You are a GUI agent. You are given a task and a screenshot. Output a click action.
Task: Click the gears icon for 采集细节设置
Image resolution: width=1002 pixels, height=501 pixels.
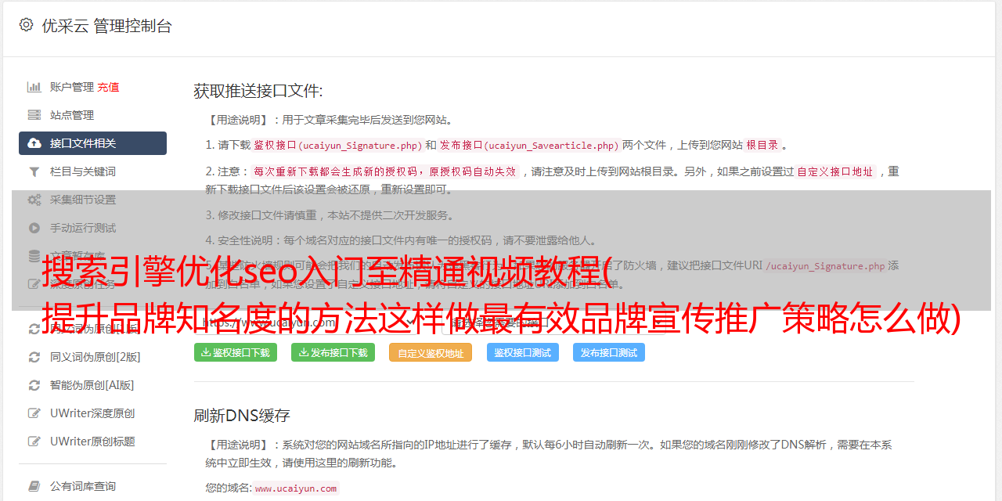[34, 200]
